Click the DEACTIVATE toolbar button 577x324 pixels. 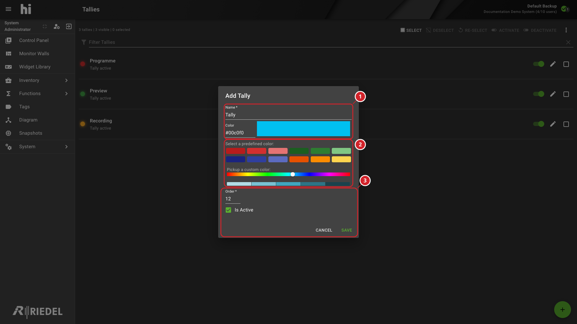[x=540, y=30]
